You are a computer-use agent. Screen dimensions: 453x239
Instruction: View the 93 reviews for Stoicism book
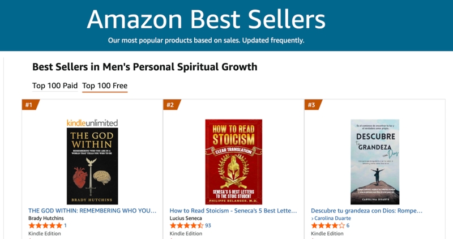tap(208, 225)
